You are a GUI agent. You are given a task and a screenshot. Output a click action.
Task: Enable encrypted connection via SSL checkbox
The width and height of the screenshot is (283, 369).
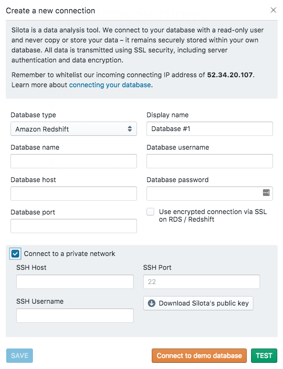[x=150, y=212]
